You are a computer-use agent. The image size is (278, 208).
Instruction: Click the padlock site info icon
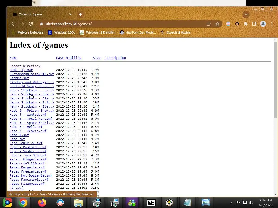point(42,24)
